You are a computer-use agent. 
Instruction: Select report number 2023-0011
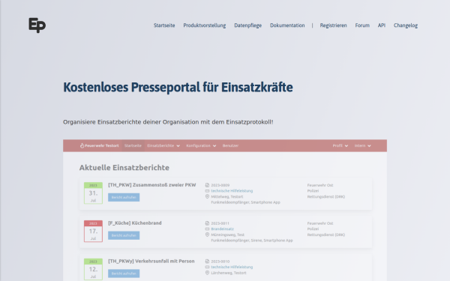(x=220, y=223)
